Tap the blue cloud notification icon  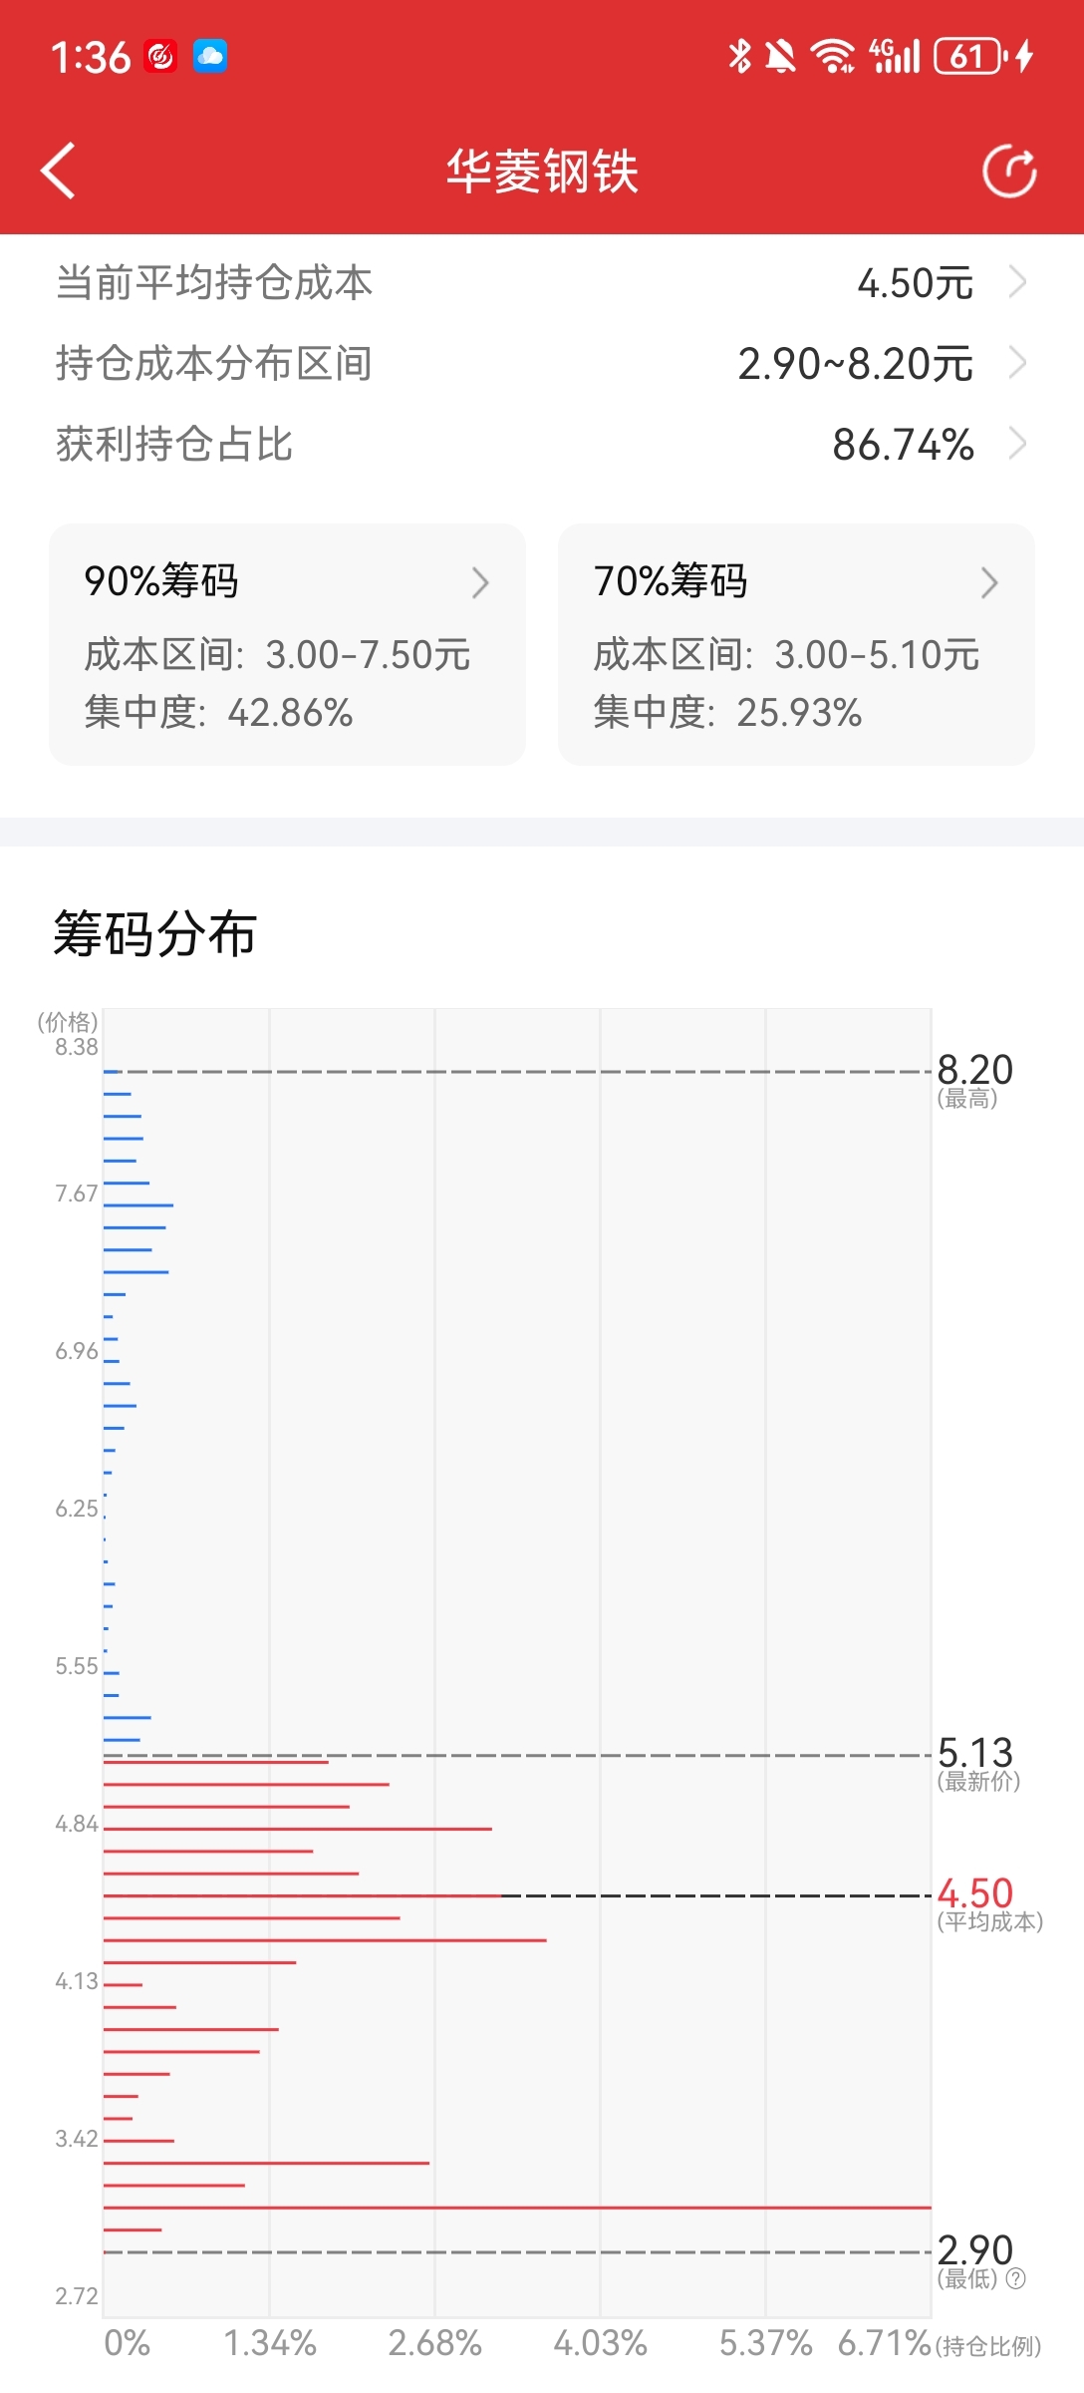(209, 56)
